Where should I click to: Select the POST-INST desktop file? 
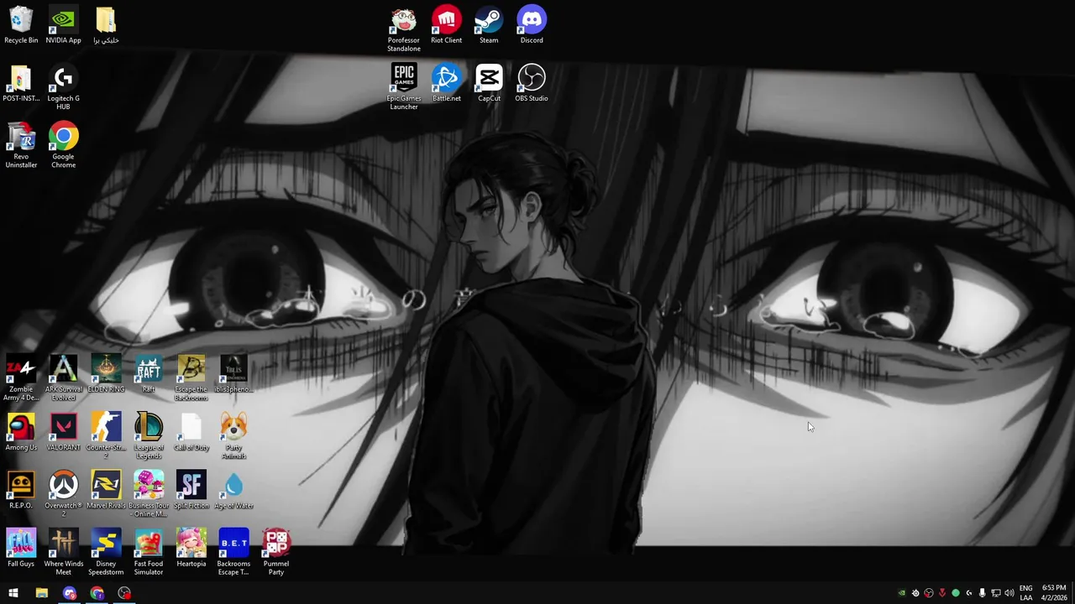(x=21, y=84)
